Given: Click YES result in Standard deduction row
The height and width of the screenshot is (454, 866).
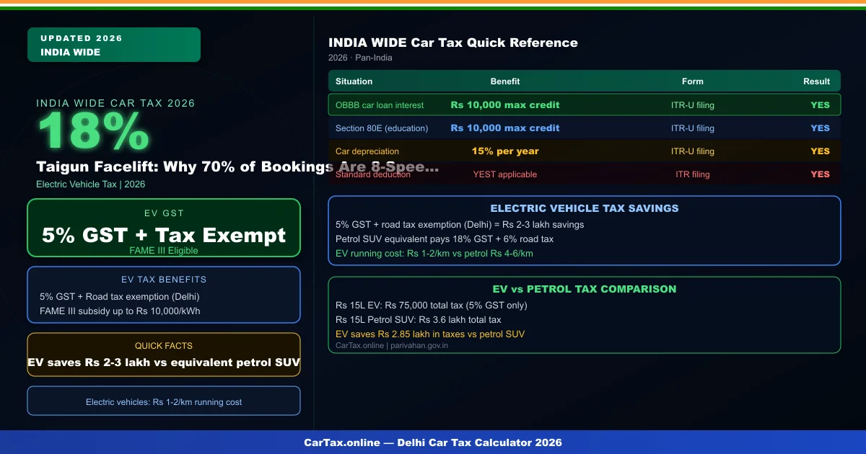Looking at the screenshot, I should click(x=821, y=174).
